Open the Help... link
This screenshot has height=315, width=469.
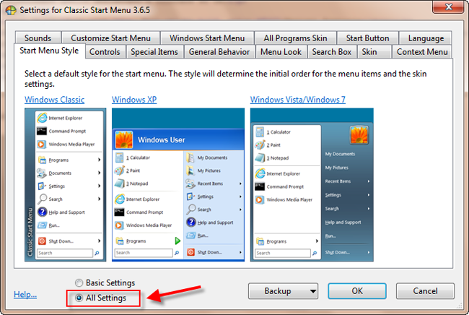pos(25,294)
